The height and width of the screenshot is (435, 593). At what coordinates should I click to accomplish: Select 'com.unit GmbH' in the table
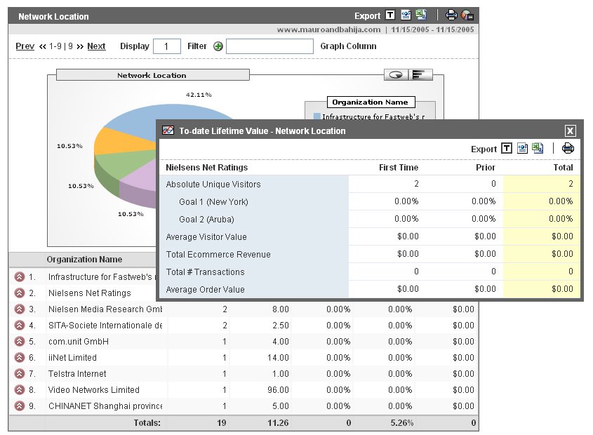[x=79, y=342]
